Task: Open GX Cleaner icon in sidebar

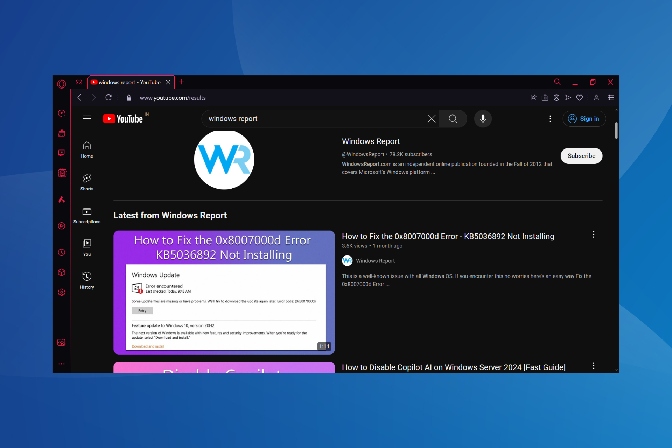Action: coord(62,133)
